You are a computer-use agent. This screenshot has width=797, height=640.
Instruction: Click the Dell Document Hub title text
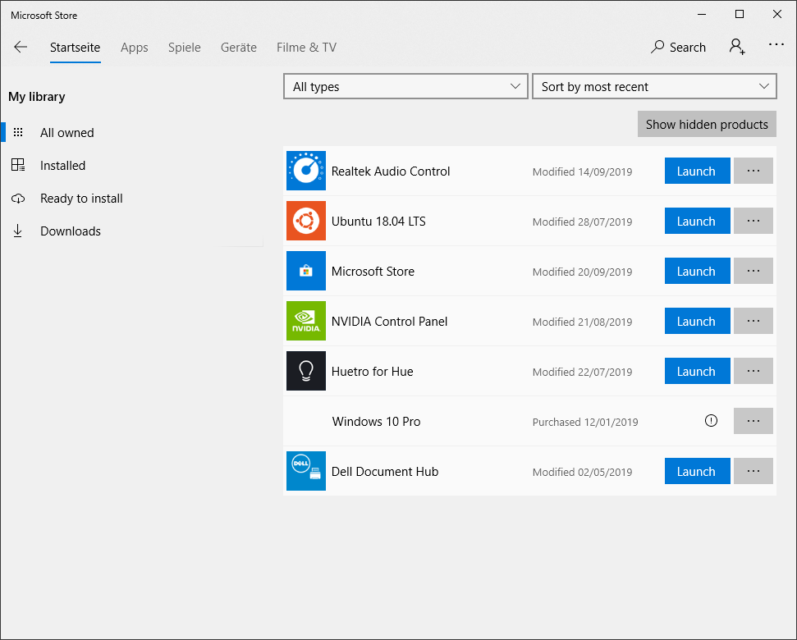pos(385,471)
